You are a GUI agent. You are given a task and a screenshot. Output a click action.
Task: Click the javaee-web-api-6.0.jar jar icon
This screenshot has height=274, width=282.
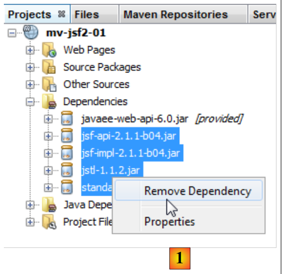point(67,119)
